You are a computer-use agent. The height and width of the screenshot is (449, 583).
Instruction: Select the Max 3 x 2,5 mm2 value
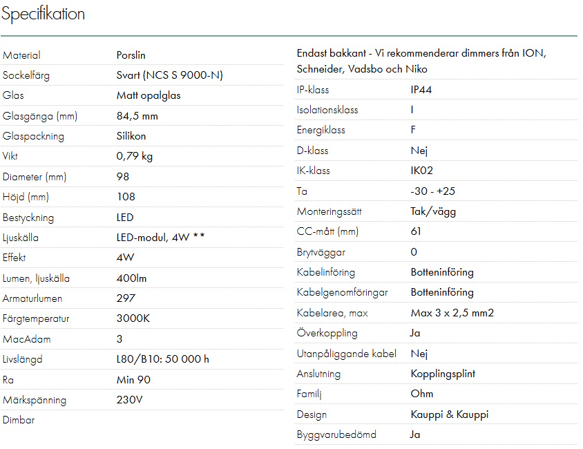pyautogui.click(x=452, y=313)
